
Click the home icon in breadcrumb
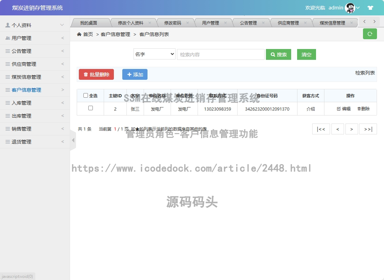click(x=79, y=34)
